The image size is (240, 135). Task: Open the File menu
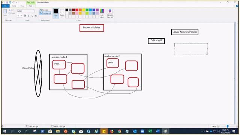(5, 6)
